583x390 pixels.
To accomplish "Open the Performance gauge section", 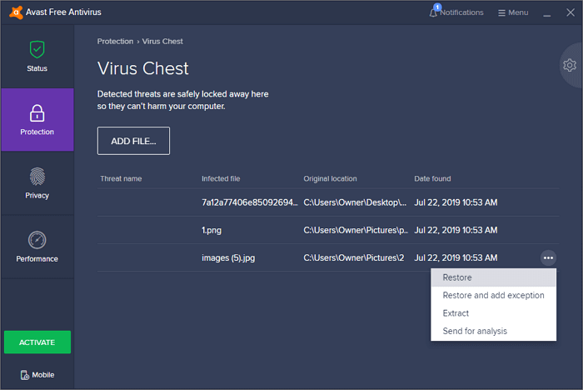I will click(x=37, y=247).
